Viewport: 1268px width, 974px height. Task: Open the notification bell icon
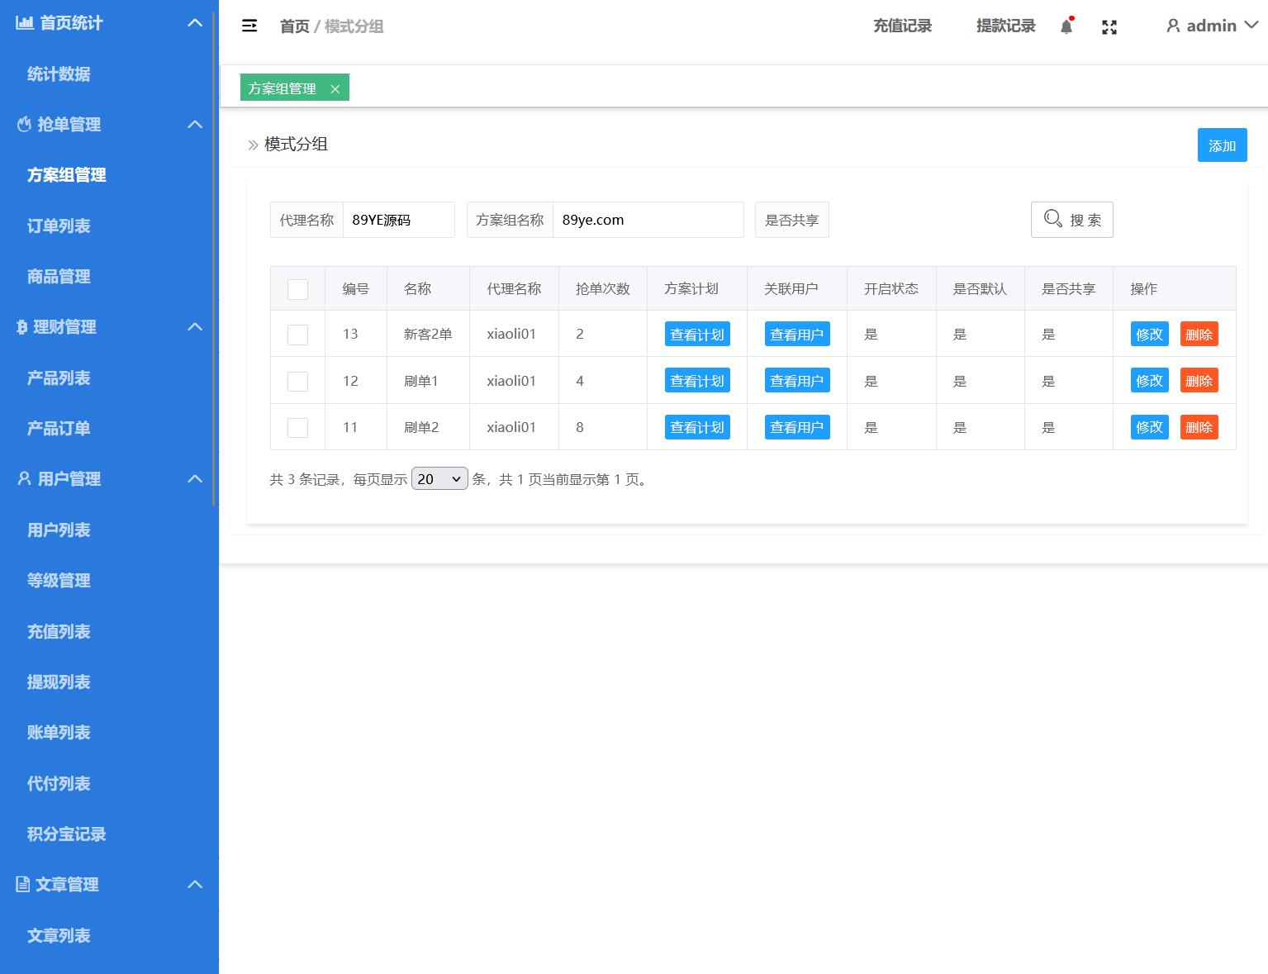pos(1066,26)
